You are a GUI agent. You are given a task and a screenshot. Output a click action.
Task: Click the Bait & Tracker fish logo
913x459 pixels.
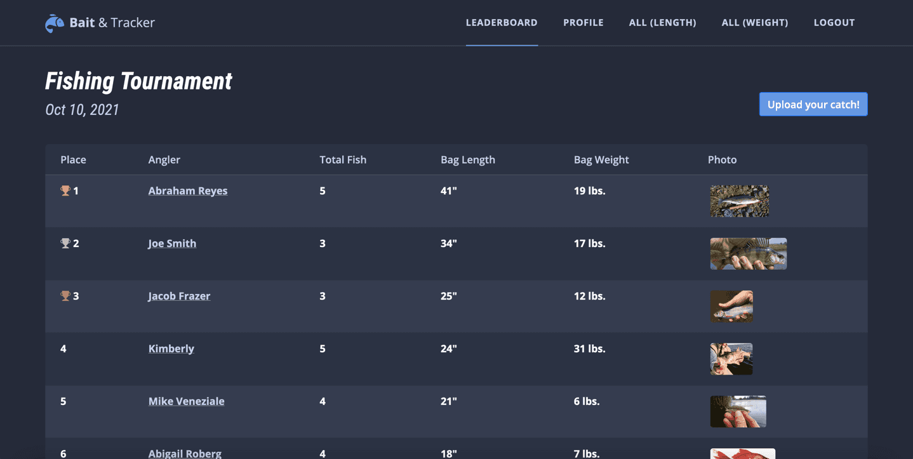[x=53, y=22]
